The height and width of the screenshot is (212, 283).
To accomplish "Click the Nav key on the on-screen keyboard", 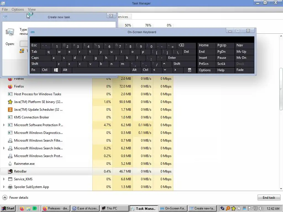I will pyautogui.click(x=244, y=46).
